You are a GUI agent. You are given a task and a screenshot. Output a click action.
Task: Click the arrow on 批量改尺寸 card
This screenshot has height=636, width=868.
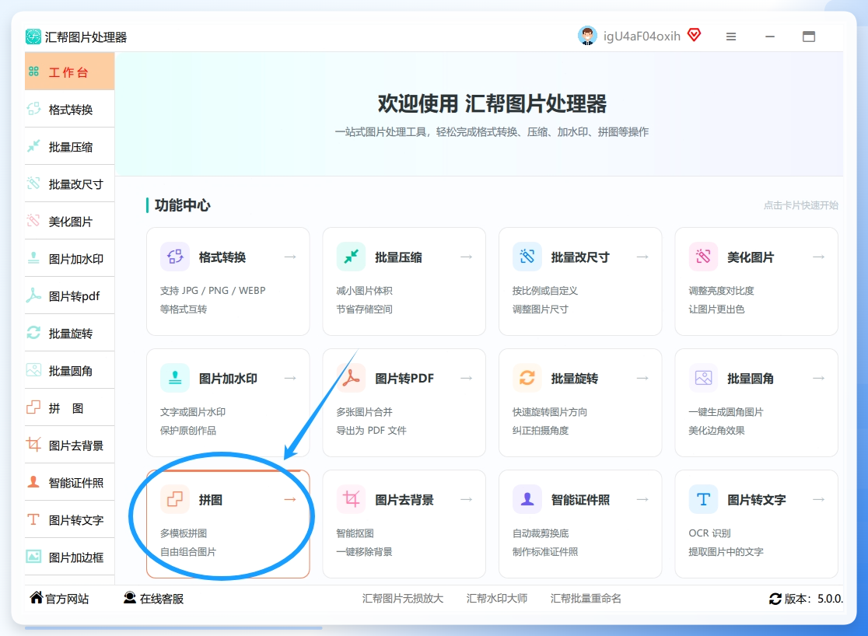[642, 257]
